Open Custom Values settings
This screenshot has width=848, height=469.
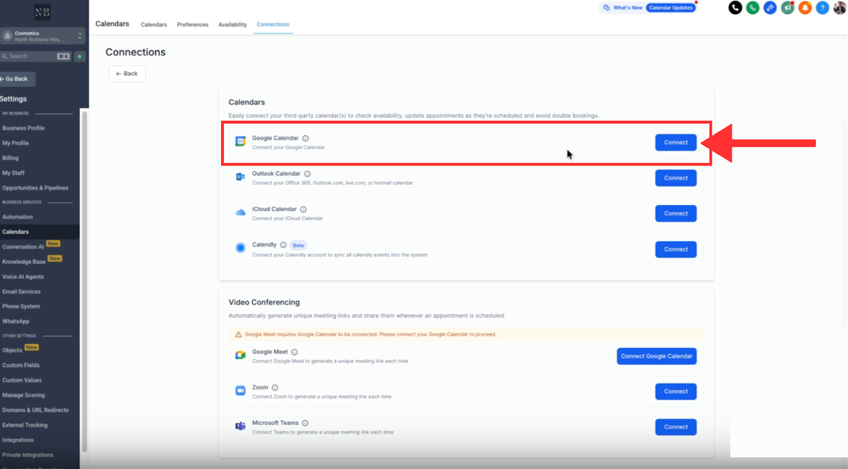[22, 380]
